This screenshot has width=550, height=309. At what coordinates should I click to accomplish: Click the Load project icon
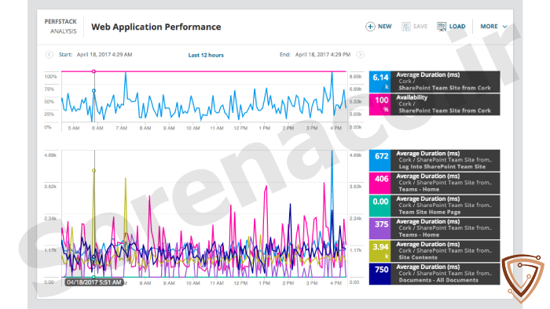(x=442, y=27)
